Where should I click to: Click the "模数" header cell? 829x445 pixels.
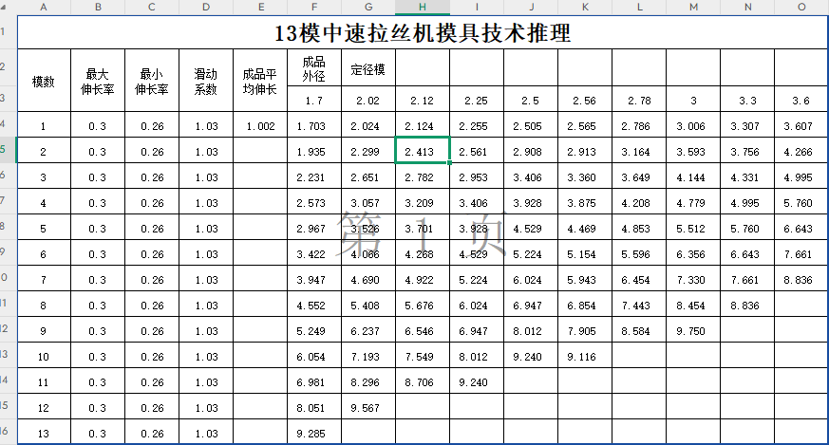click(x=44, y=82)
